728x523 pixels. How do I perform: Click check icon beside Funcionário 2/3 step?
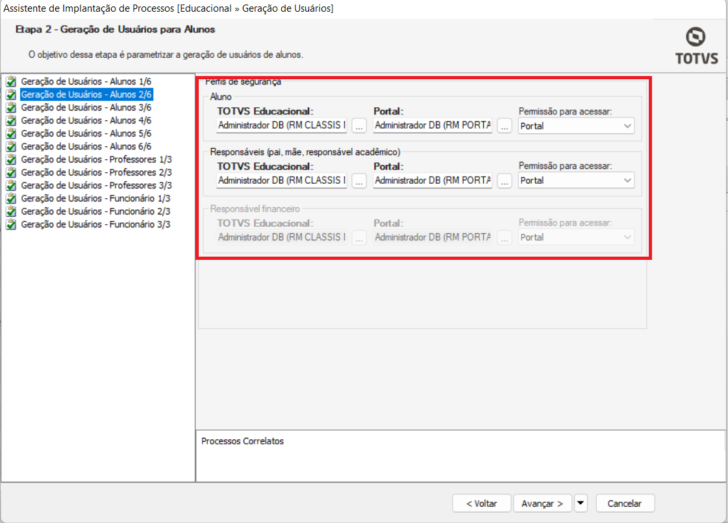pyautogui.click(x=11, y=212)
